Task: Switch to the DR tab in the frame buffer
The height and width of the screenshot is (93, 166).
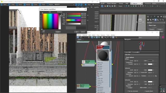Action: pyautogui.click(x=92, y=7)
